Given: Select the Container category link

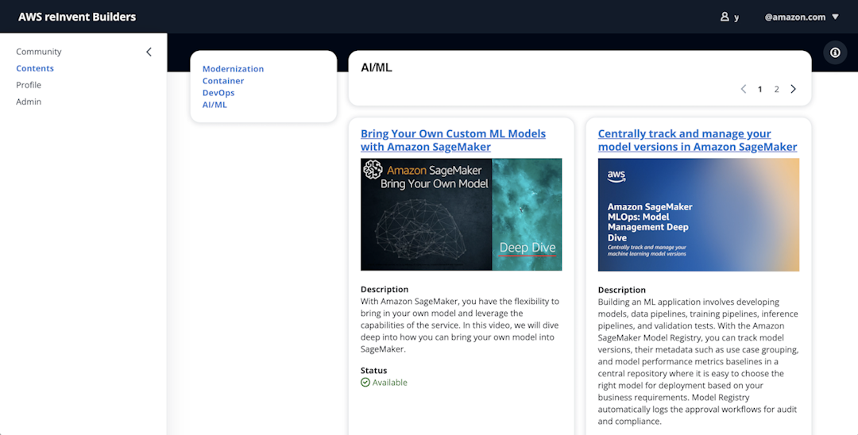Looking at the screenshot, I should point(223,81).
